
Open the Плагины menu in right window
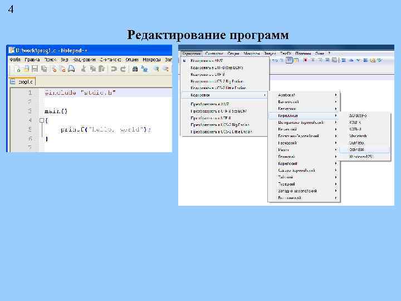point(303,54)
